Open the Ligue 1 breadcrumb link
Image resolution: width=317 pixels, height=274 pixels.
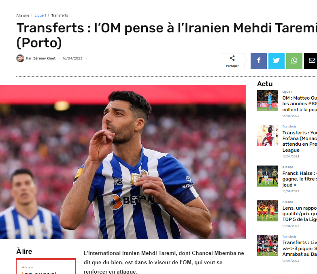pos(40,15)
